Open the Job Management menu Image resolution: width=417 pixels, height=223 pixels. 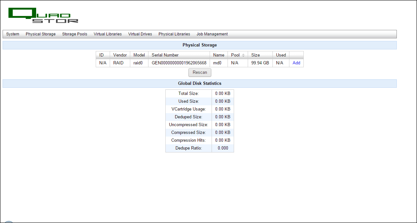click(212, 34)
